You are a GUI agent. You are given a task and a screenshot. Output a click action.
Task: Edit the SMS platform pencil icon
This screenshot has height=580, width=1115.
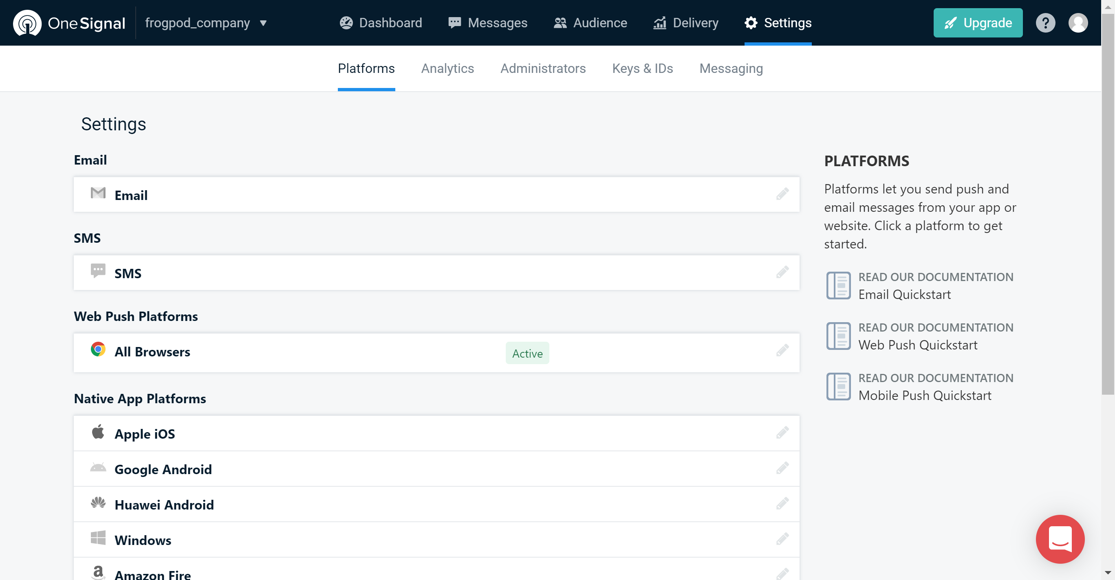point(782,272)
